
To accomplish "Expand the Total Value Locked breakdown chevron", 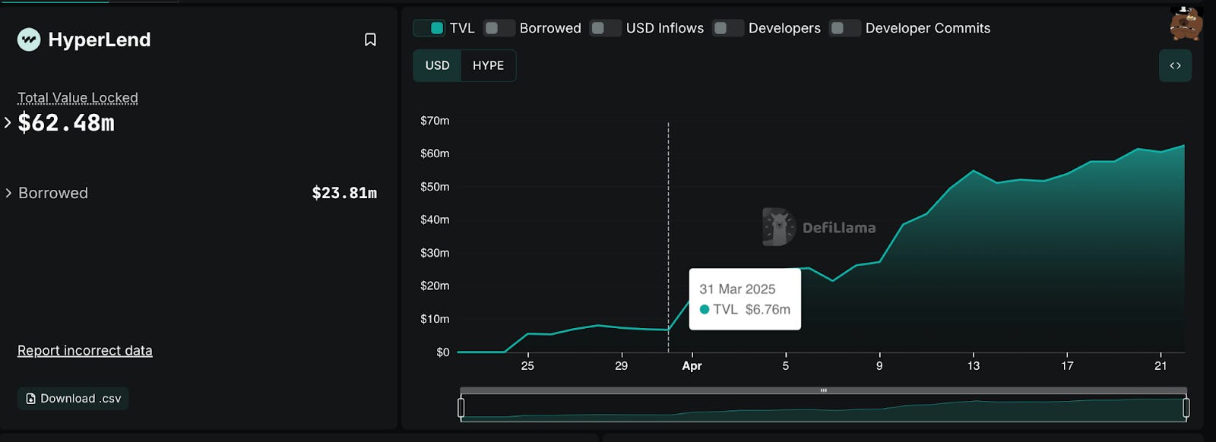I will tap(8, 122).
